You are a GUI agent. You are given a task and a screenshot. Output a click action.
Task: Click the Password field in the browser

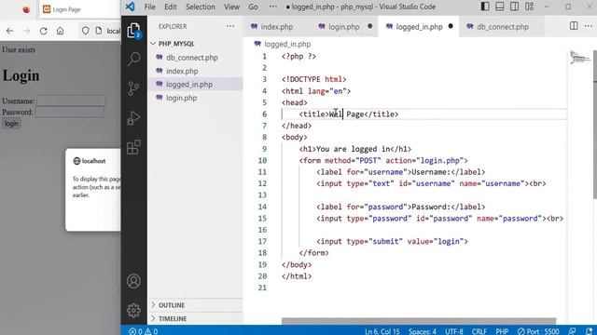click(69, 112)
